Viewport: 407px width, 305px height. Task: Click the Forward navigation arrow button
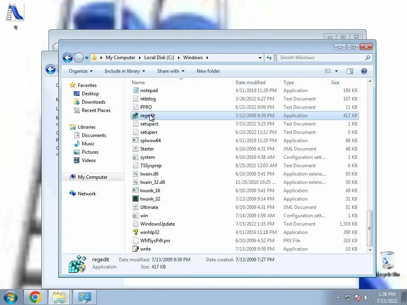click(79, 58)
